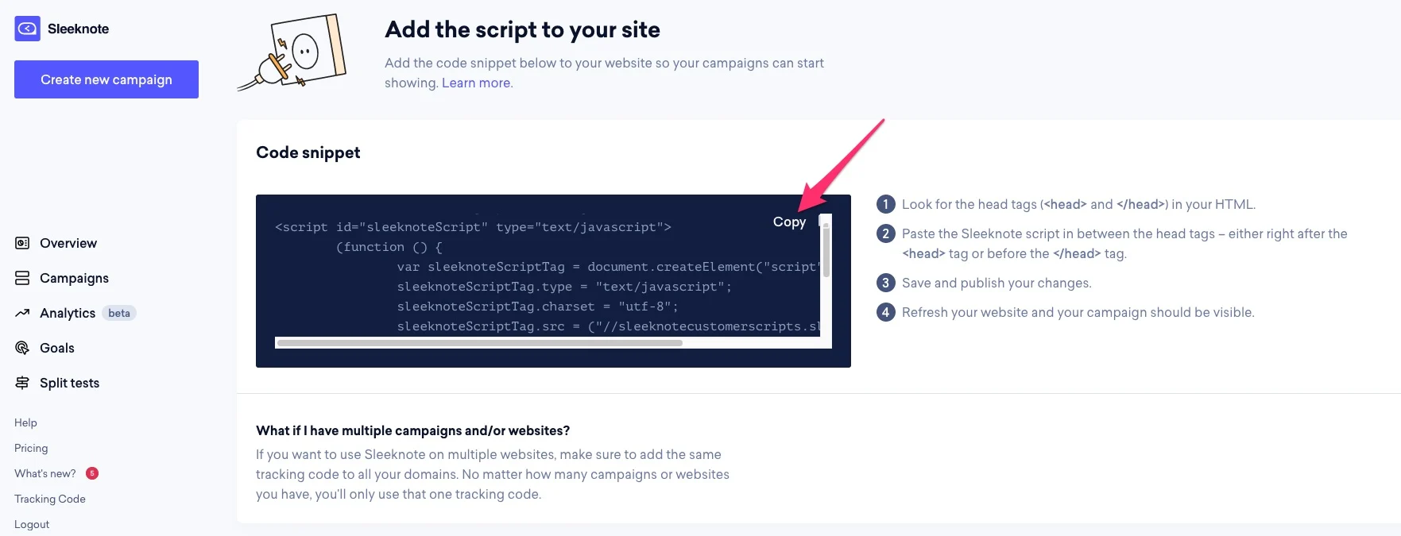Click the Overview sidebar icon
Viewport: 1401px width, 536px height.
point(22,243)
